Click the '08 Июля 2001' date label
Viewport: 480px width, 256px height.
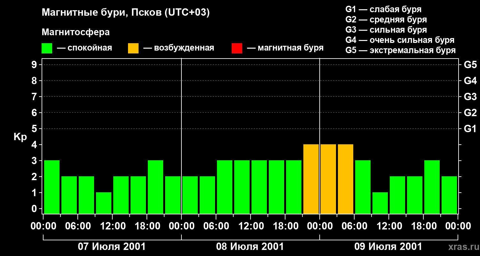[250, 247]
